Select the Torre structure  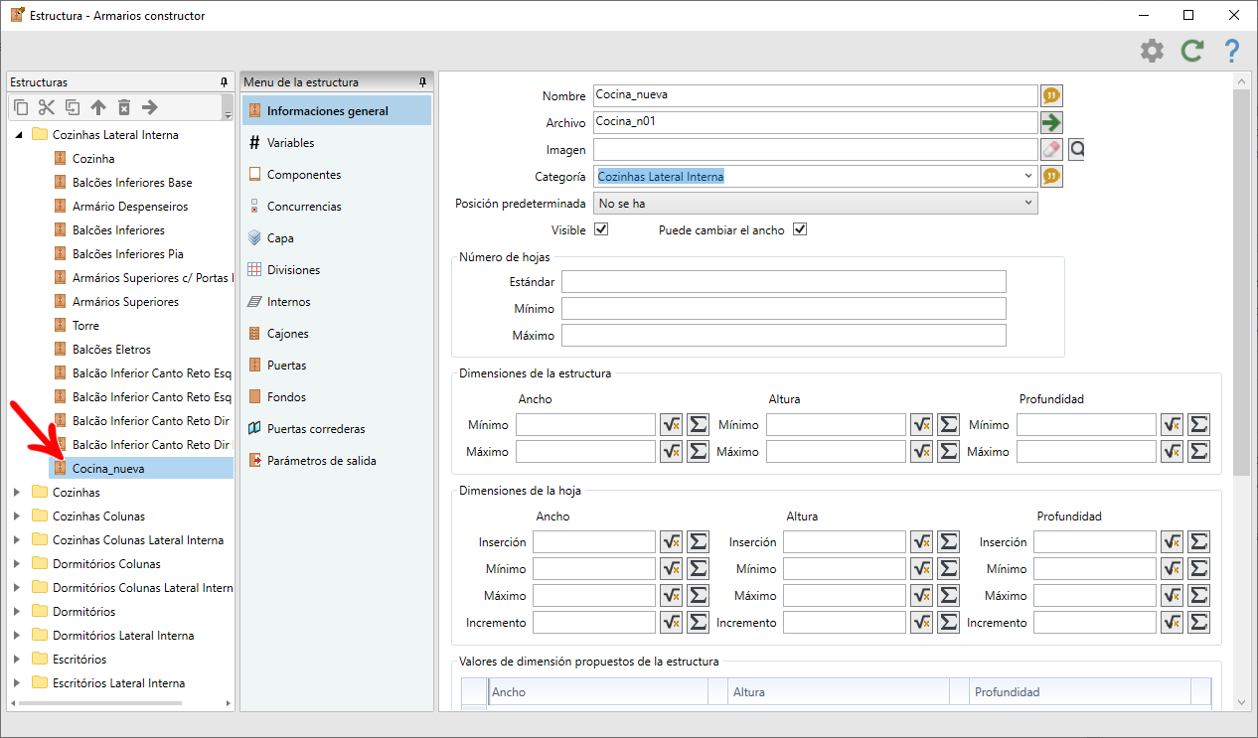[85, 325]
